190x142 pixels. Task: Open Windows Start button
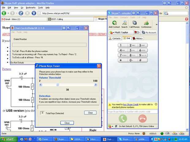point(9,139)
